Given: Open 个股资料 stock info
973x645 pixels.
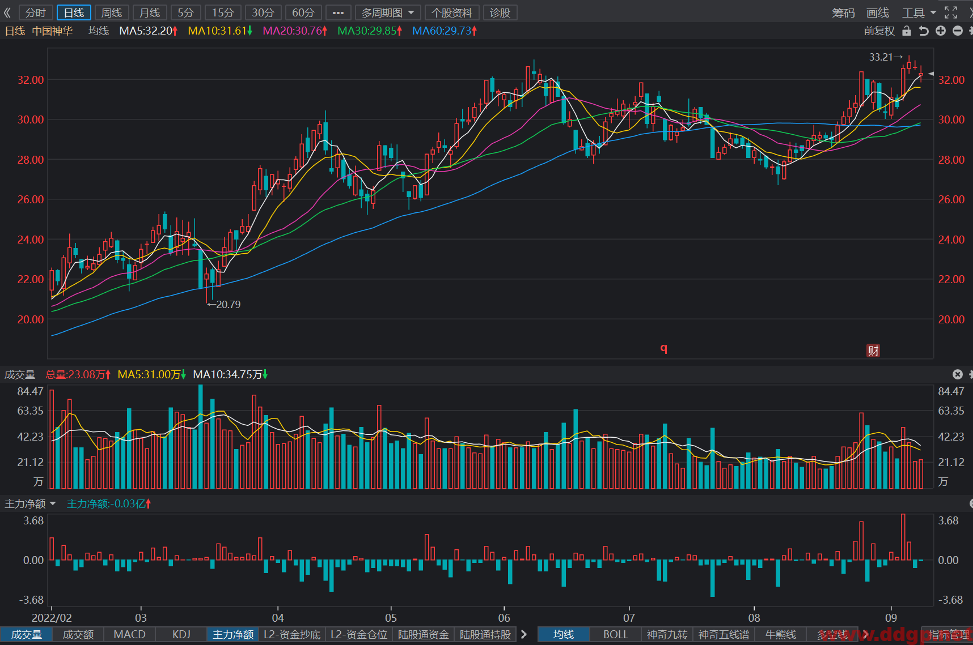Looking at the screenshot, I should coord(452,12).
